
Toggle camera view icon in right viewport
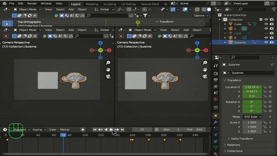(205, 76)
